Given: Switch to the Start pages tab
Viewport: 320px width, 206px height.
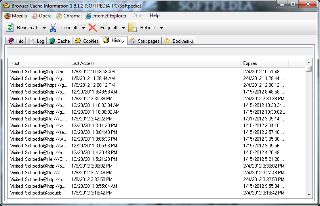Looking at the screenshot, I should pyautogui.click(x=145, y=41).
